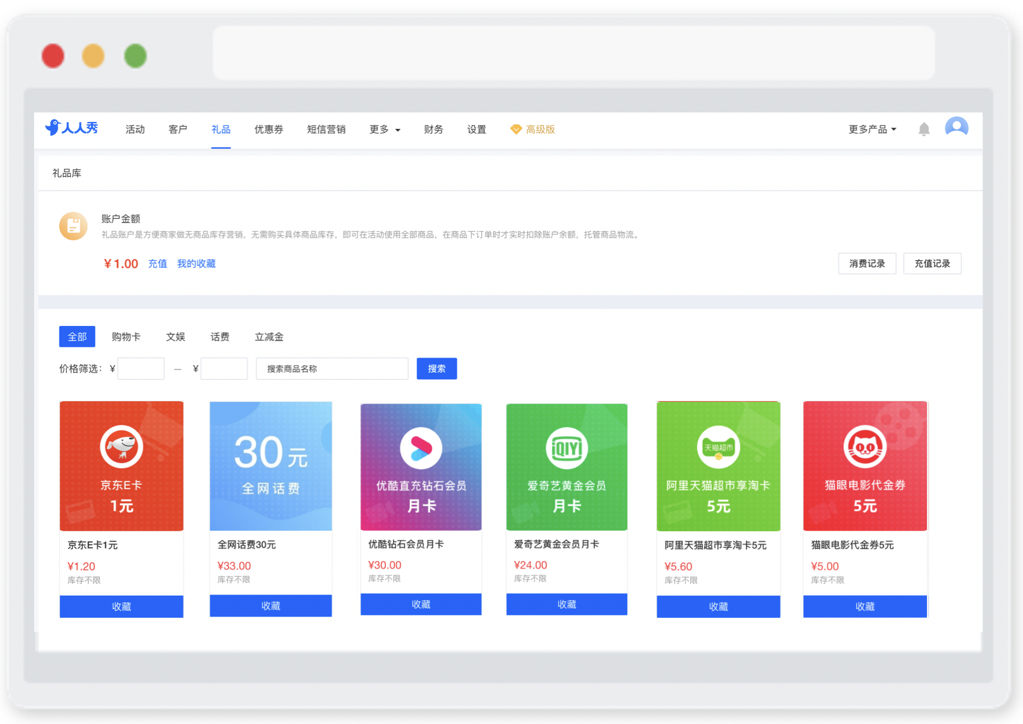
Task: Select the 猫眼电影代金券 card image
Action: click(x=865, y=466)
